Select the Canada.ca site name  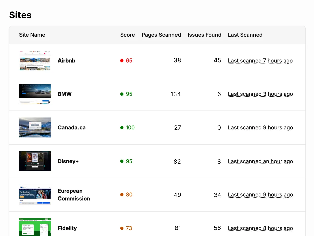72,128
